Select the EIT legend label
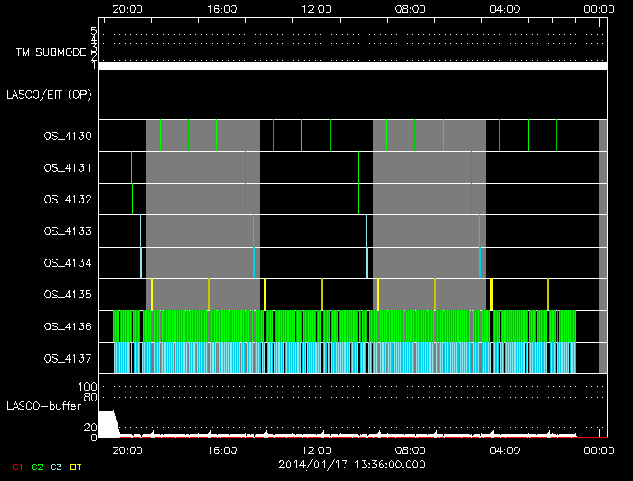The height and width of the screenshot is (481, 633). pos(76,466)
